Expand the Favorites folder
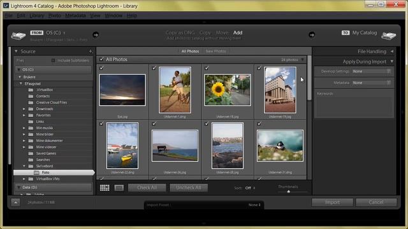This screenshot has height=229, width=408. [x=24, y=115]
